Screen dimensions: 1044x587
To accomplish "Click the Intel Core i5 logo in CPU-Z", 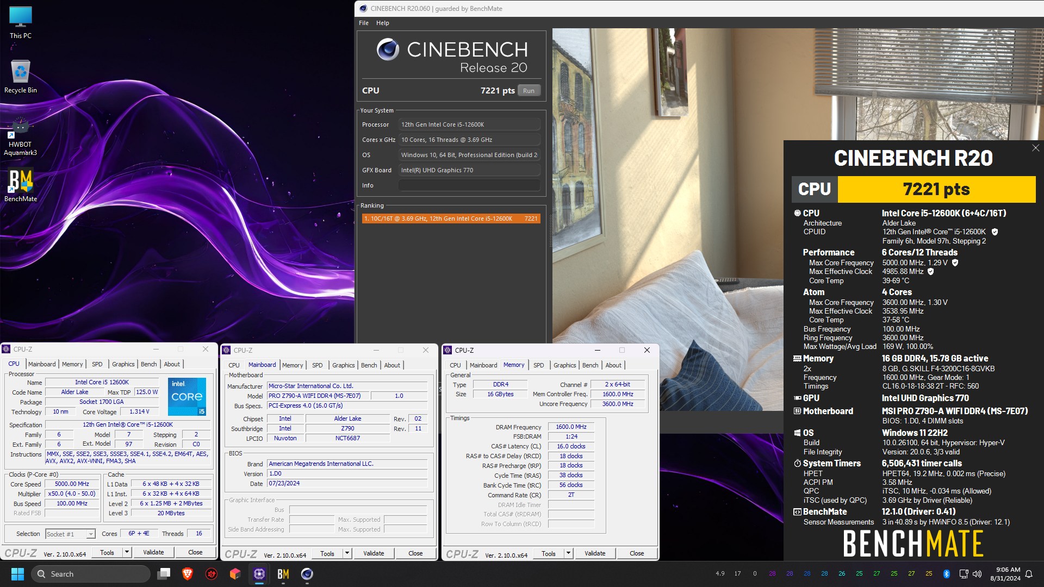I will (x=187, y=396).
